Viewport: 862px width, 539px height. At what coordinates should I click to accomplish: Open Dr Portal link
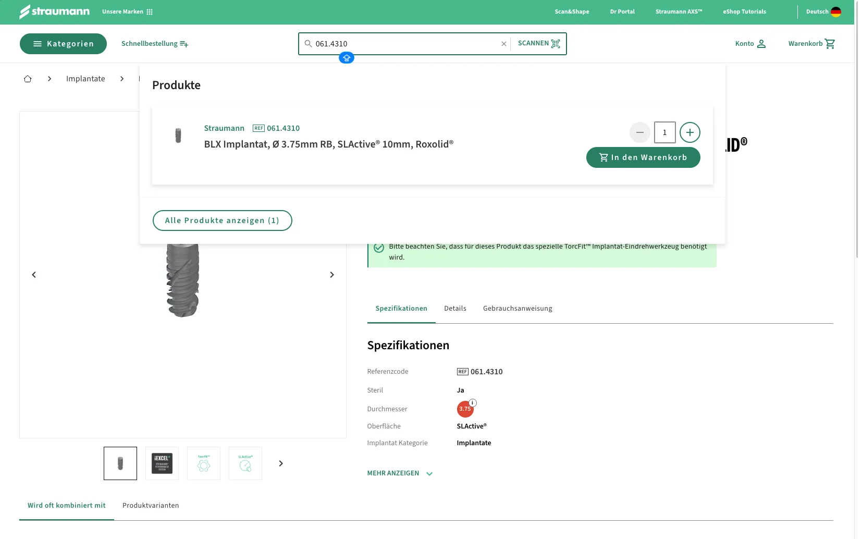(x=622, y=11)
